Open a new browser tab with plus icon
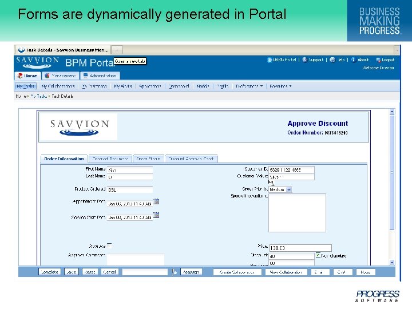Screen dimensions: 412x309 117,50
